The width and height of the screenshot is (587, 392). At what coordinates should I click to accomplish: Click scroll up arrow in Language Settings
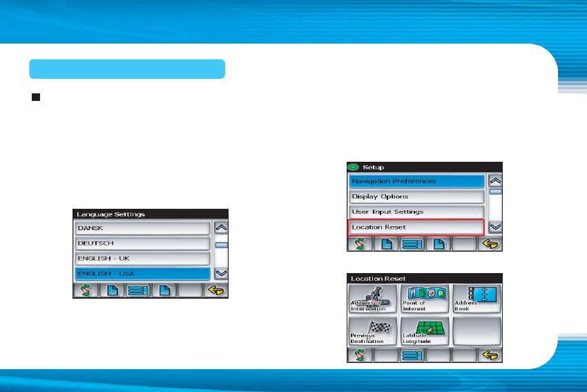click(x=221, y=227)
